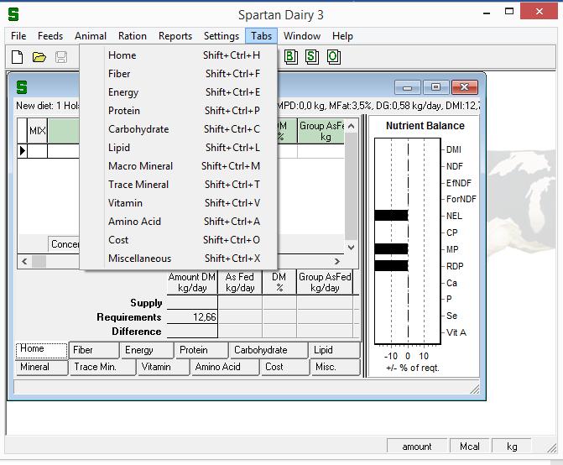Screen dimensions: 563x465
Task: Switch to the Energy bottom tab
Action: pyautogui.click(x=147, y=350)
